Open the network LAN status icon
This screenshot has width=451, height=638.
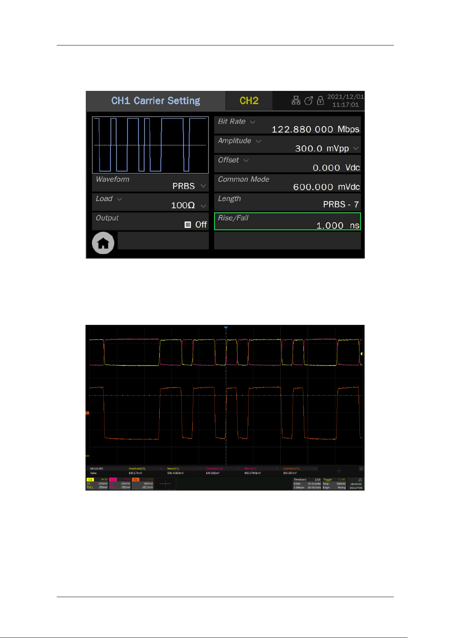tap(296, 100)
